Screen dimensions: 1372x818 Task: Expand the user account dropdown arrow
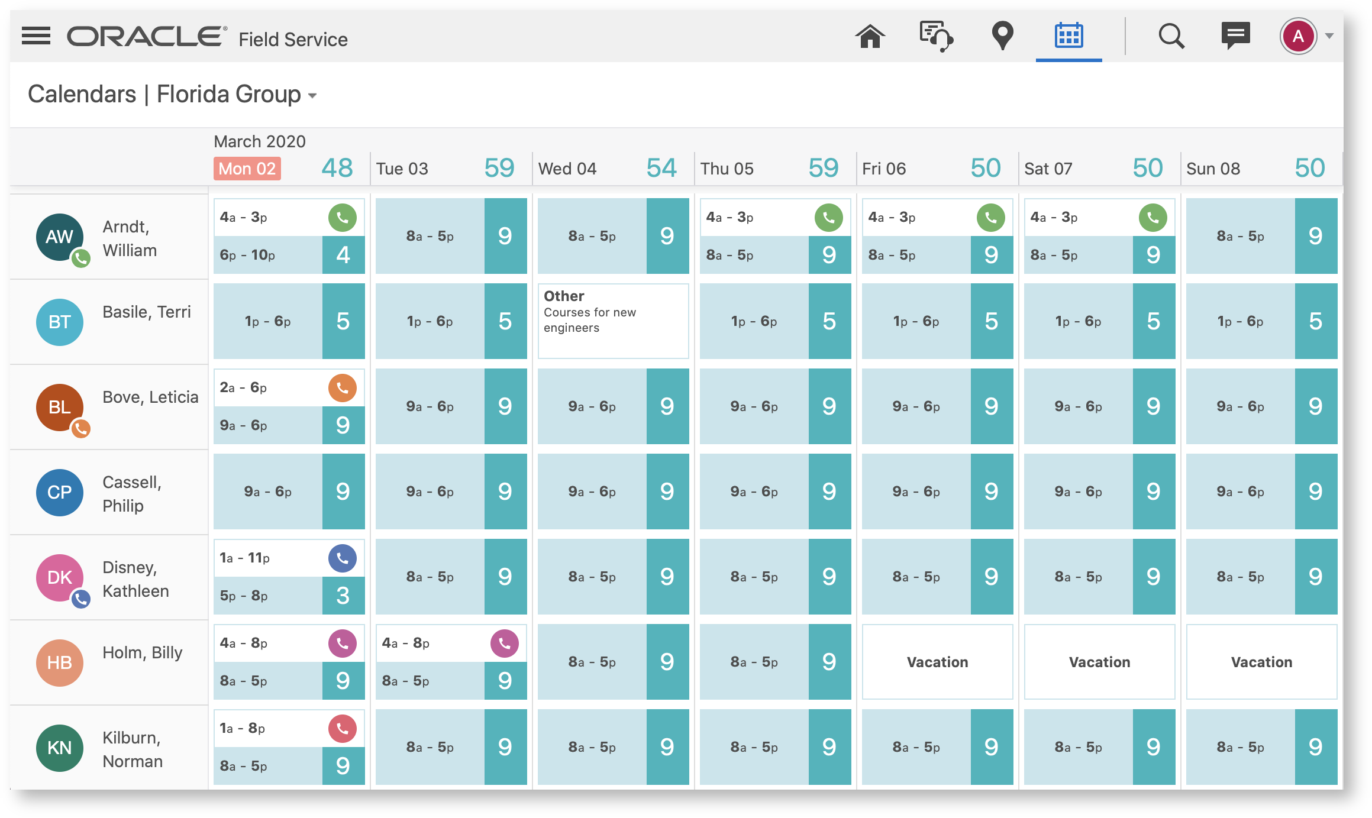pos(1329,37)
